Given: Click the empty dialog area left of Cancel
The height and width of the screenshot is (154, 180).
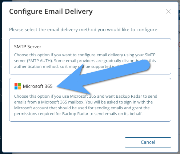Looking at the screenshot, I should click(x=67, y=142).
